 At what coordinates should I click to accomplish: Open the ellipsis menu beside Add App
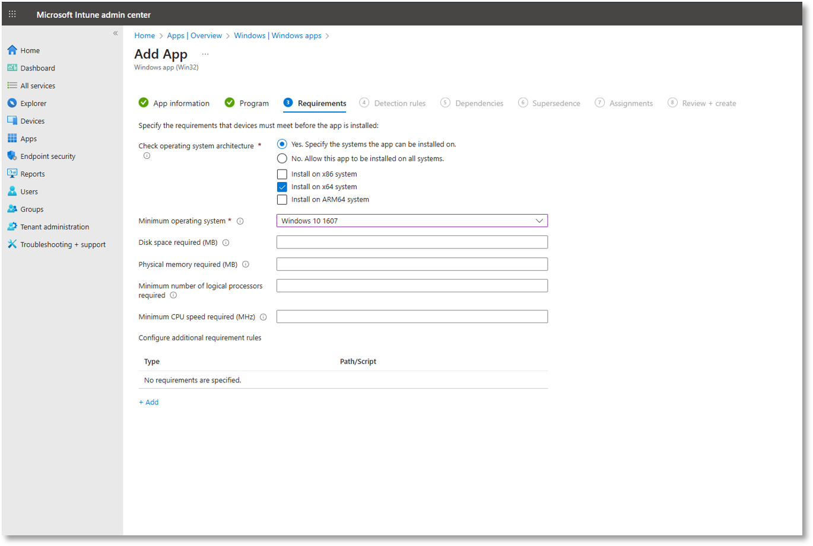205,54
